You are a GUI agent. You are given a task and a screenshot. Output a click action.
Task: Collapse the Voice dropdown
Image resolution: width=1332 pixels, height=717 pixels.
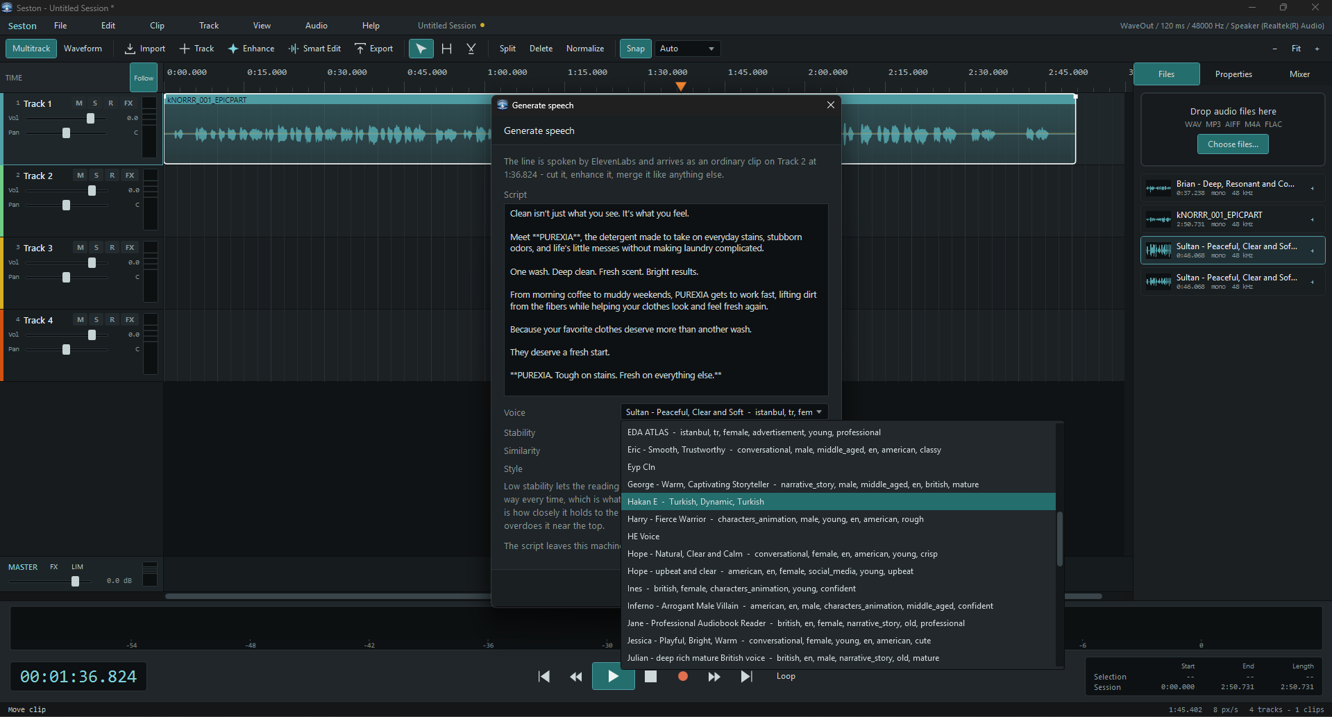click(x=724, y=412)
